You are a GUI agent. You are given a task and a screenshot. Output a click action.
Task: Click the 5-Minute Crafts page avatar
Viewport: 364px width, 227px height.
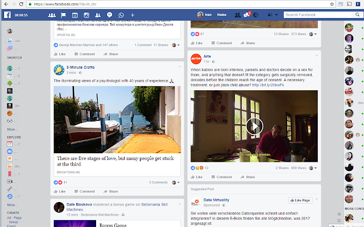point(59,70)
